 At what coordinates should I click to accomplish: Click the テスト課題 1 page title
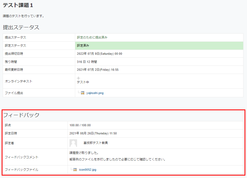tap(18, 5)
